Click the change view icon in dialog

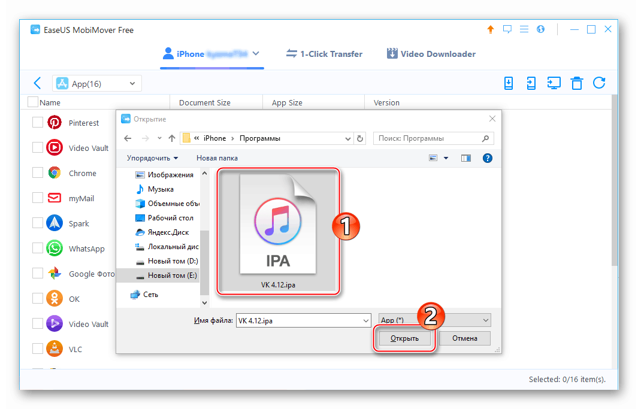click(x=433, y=158)
